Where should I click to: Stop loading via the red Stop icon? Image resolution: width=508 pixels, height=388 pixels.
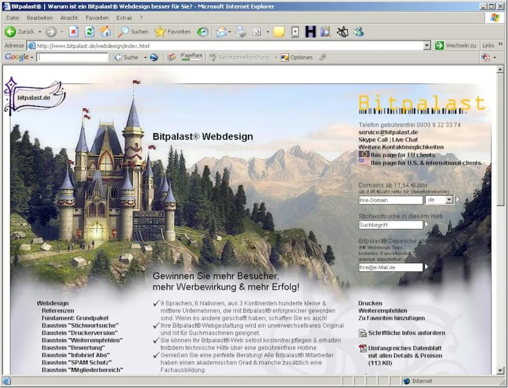pos(73,31)
